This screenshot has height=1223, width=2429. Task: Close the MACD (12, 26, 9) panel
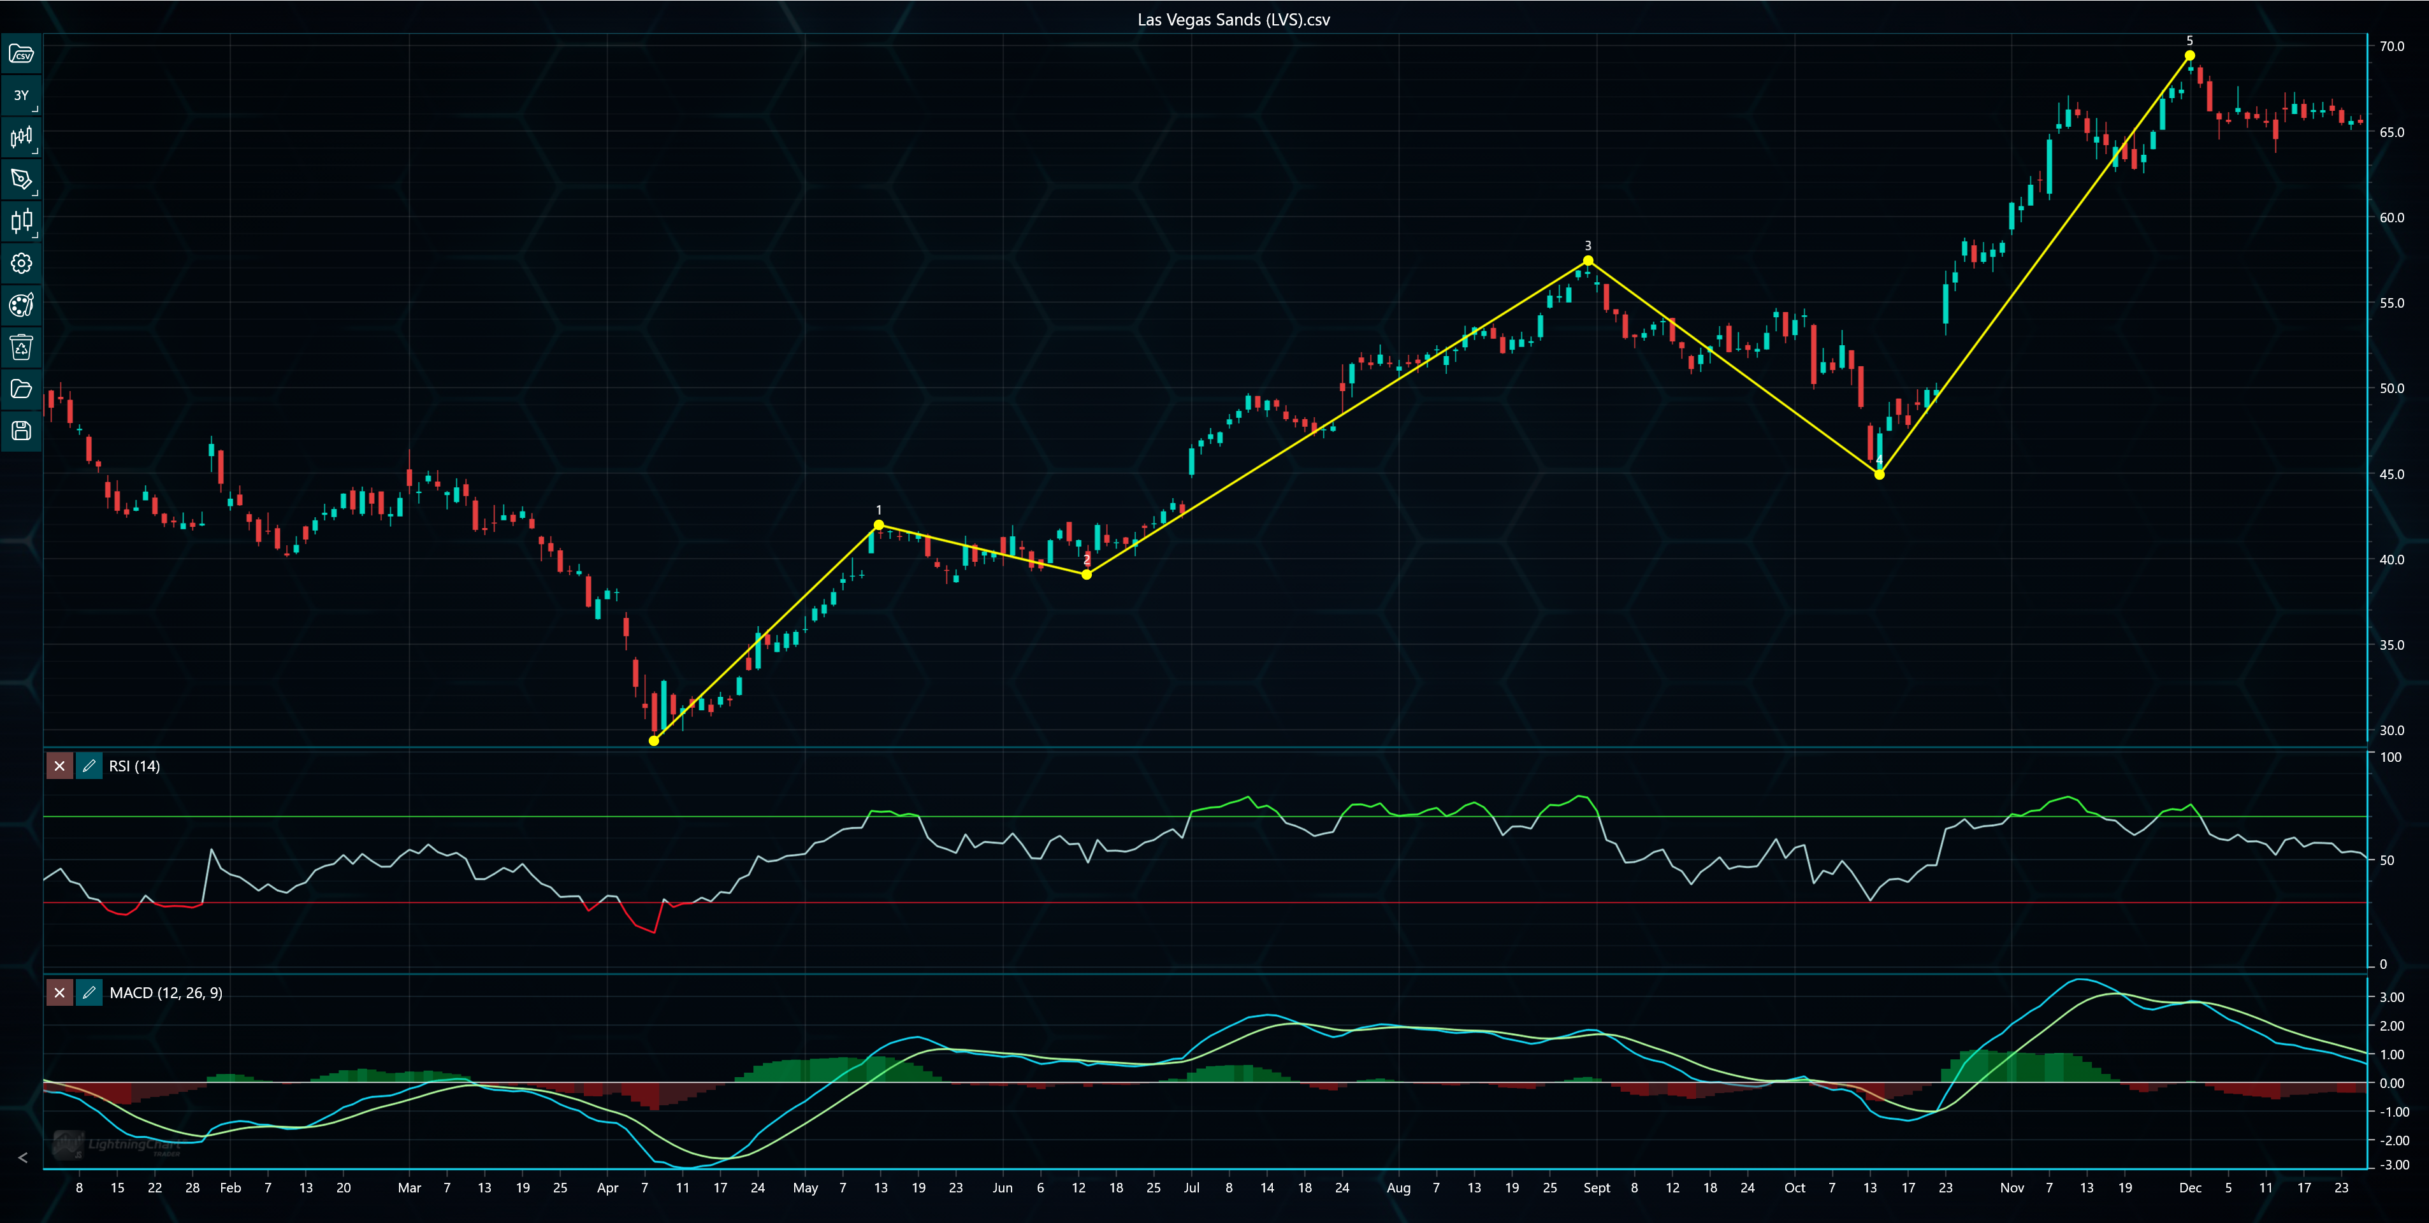tap(59, 992)
